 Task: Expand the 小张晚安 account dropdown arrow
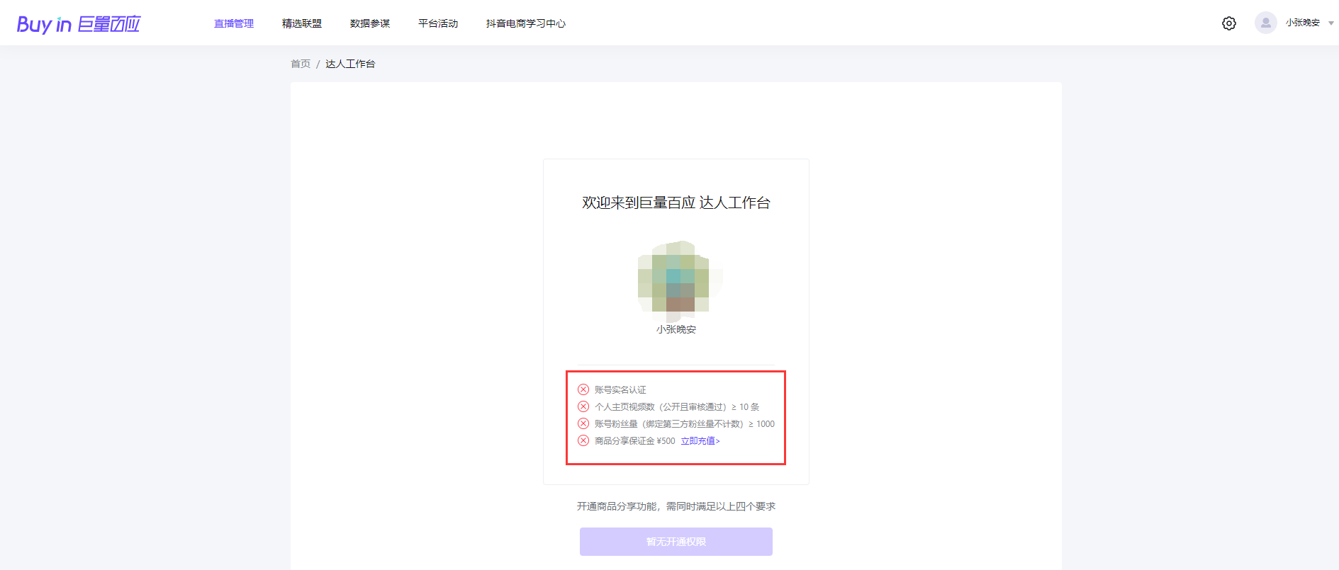tap(1331, 23)
